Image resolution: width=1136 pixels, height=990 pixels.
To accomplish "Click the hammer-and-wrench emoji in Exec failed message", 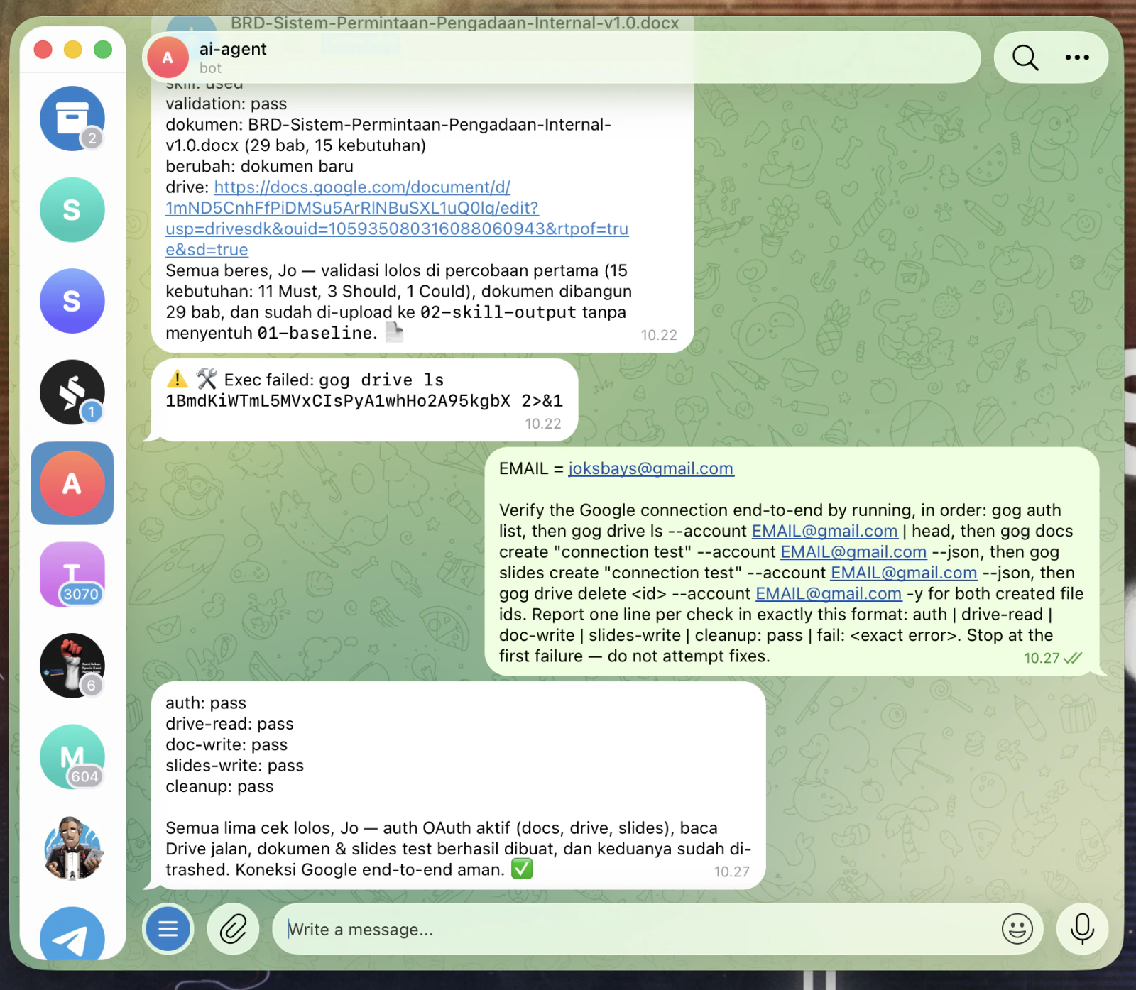I will coord(207,379).
